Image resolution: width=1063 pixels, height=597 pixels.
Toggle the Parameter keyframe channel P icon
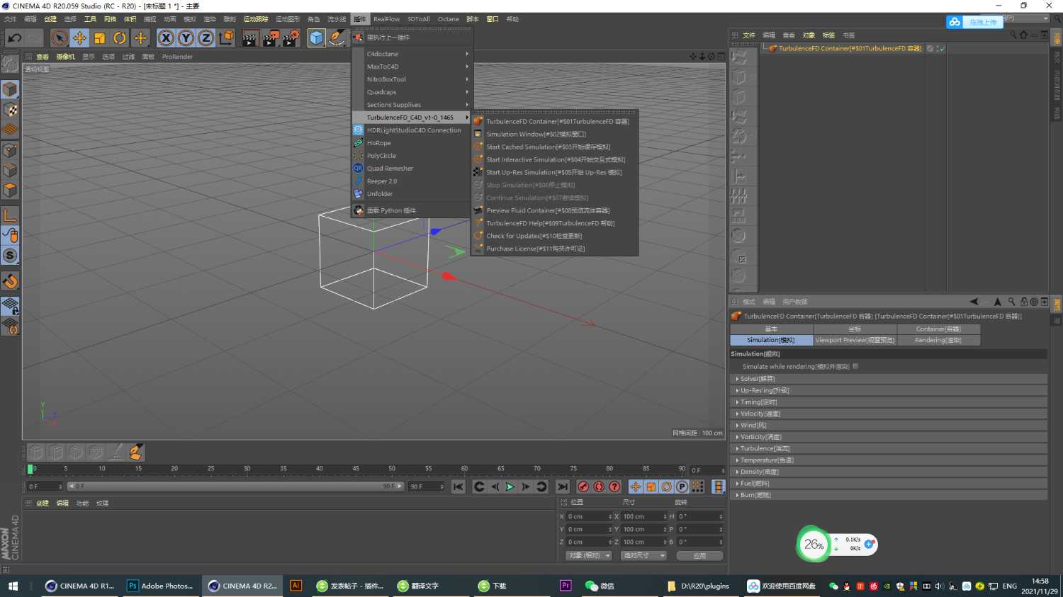[x=682, y=487]
